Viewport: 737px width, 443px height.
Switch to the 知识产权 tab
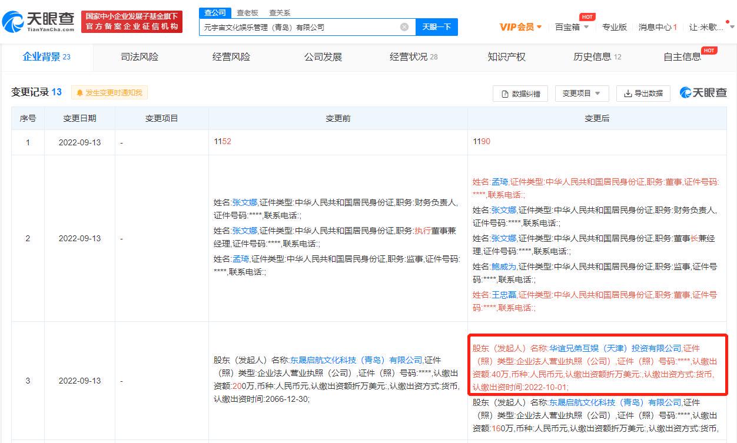coord(506,56)
